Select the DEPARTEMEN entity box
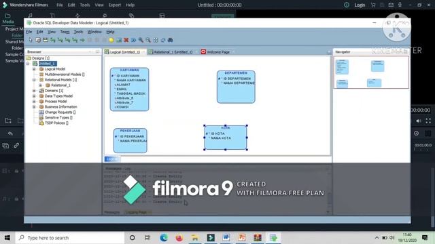 236,87
